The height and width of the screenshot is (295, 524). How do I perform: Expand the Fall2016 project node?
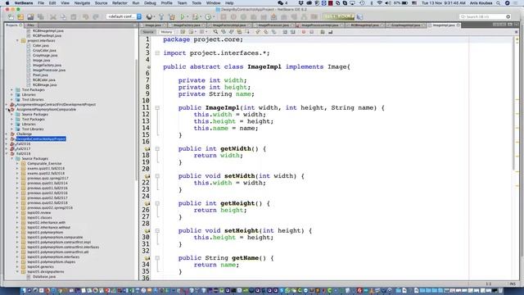(x=7, y=144)
